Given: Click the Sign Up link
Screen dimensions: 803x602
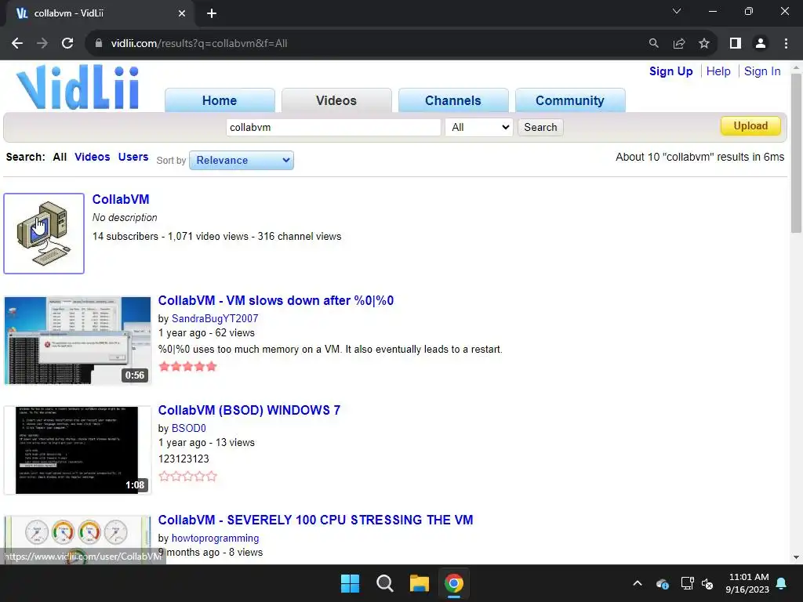Looking at the screenshot, I should 671,71.
